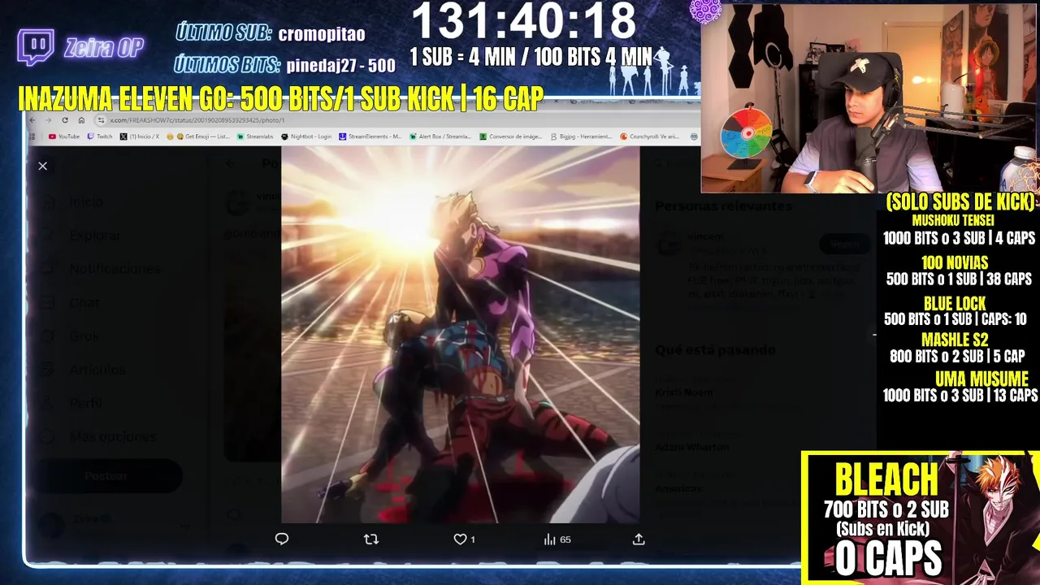Click the site info icon in address bar
Image resolution: width=1040 pixels, height=585 pixels.
pos(102,119)
